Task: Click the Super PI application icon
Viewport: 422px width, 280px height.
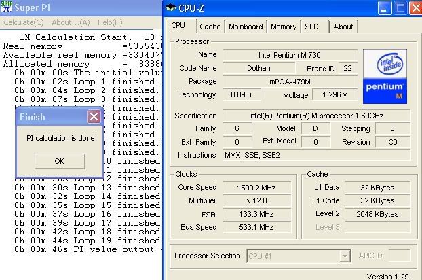Action: coord(6,7)
